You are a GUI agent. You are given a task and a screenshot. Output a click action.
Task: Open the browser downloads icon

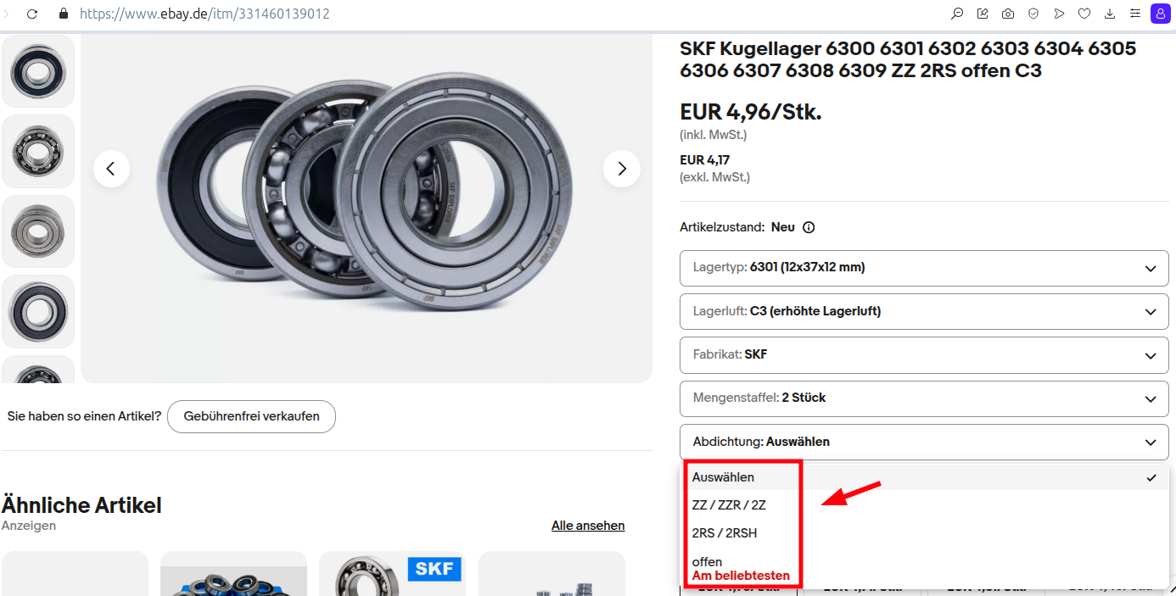tap(1110, 14)
